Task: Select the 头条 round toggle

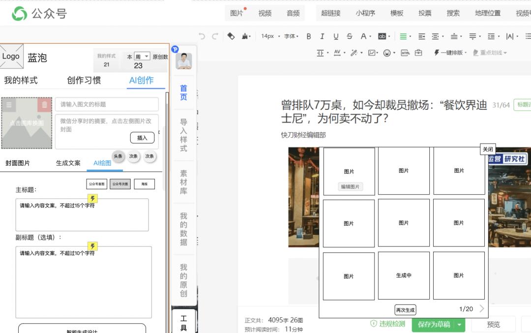Action: coord(118,156)
